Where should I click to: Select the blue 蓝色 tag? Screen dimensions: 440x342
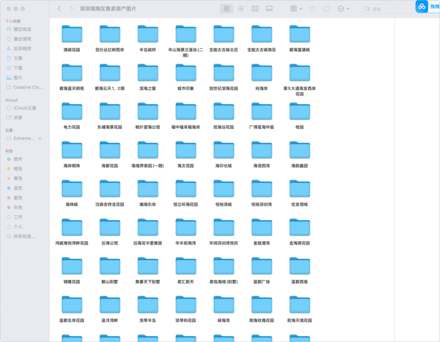[x=18, y=188]
